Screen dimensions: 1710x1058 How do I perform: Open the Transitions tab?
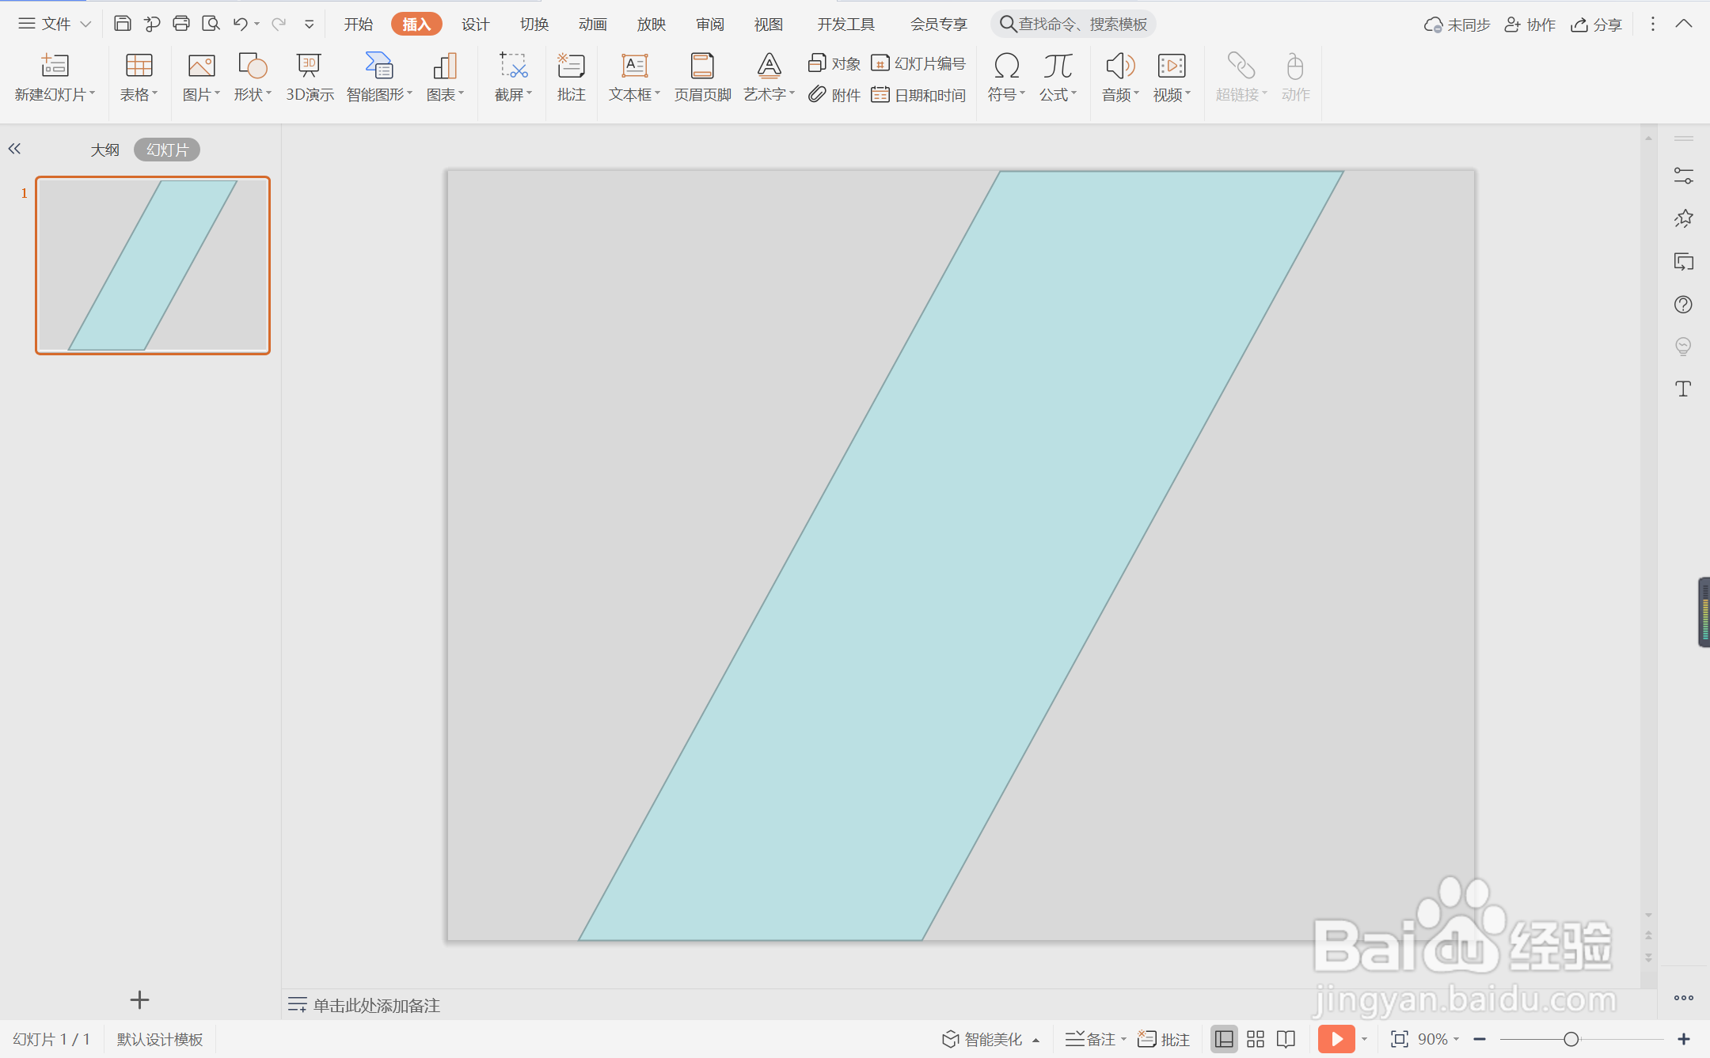tap(534, 25)
